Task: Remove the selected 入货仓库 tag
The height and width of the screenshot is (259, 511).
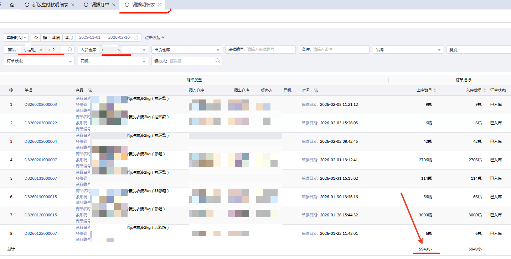Action: 119,50
